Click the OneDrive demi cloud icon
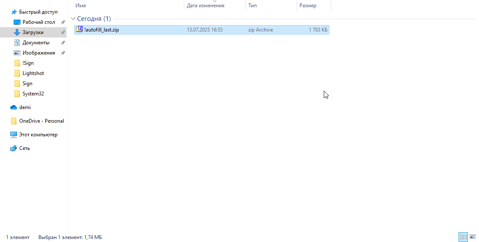Image resolution: width=479 pixels, height=242 pixels. [x=14, y=107]
